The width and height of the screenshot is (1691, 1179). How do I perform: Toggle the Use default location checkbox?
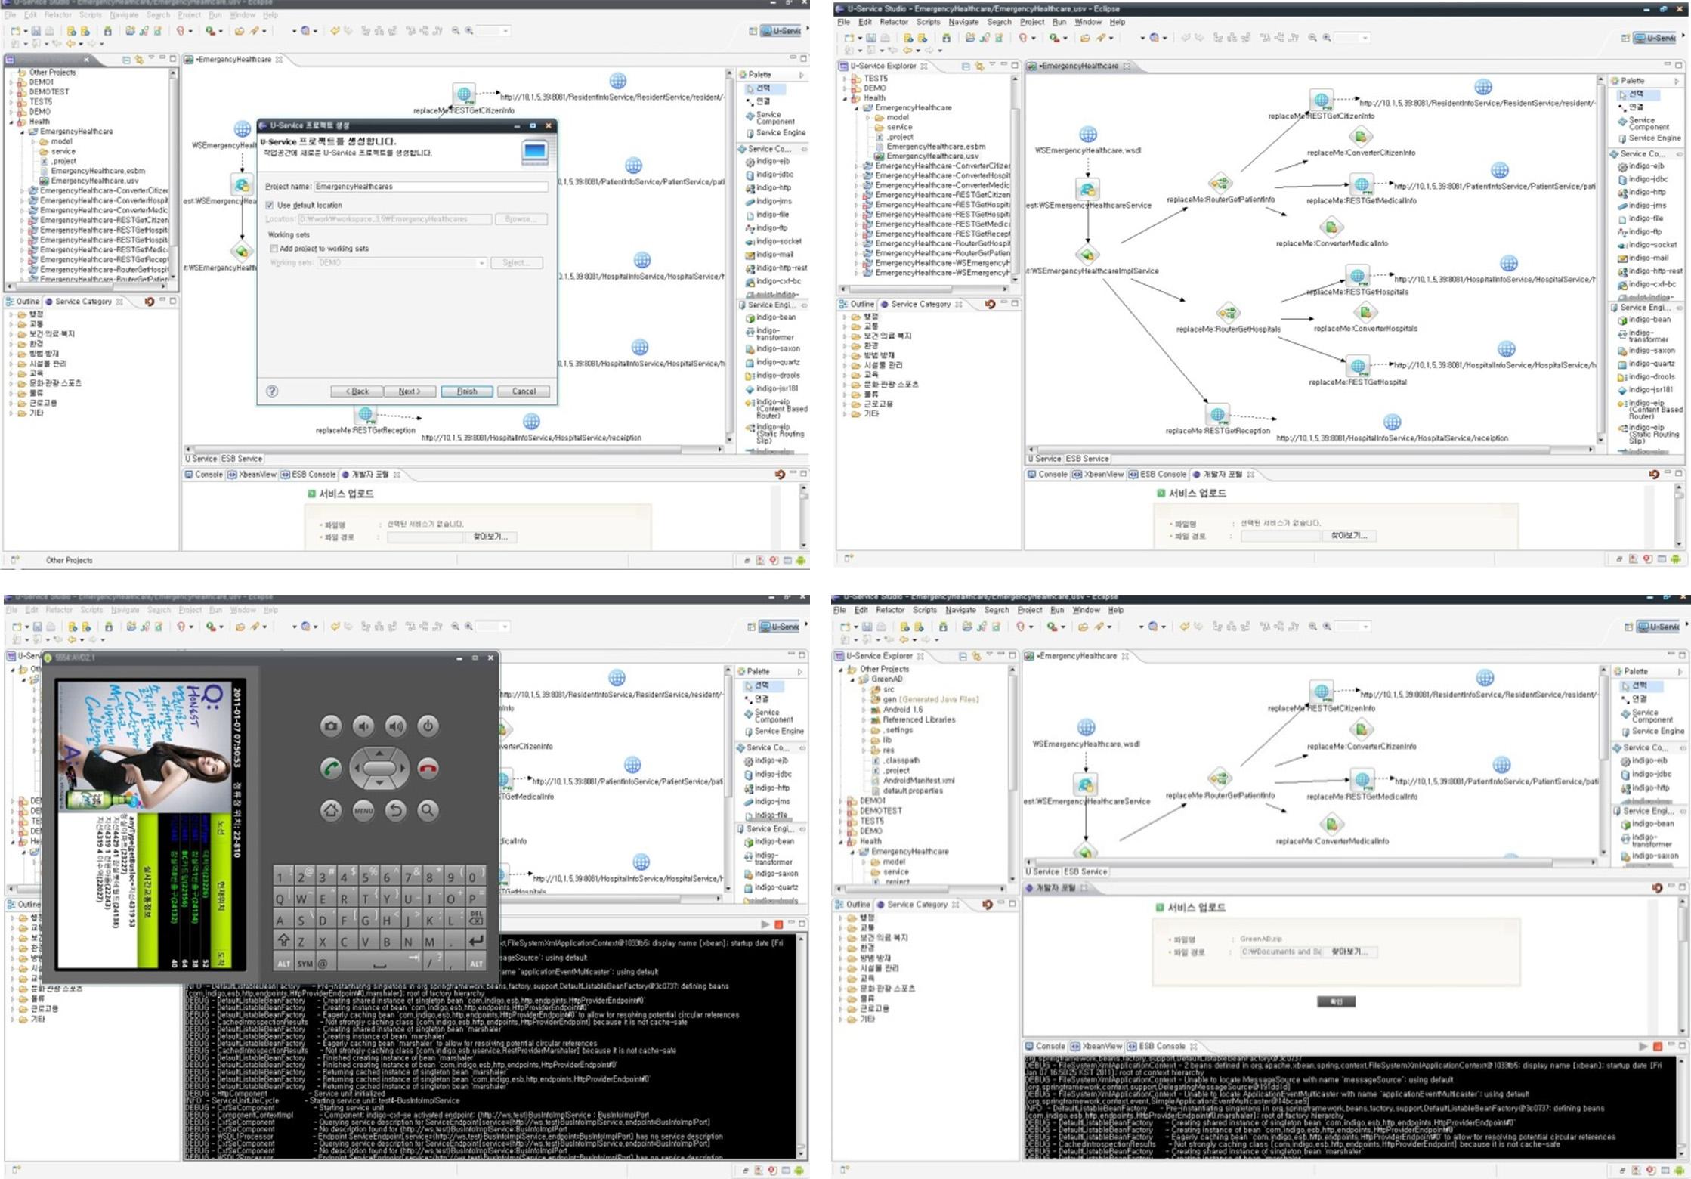[x=270, y=205]
